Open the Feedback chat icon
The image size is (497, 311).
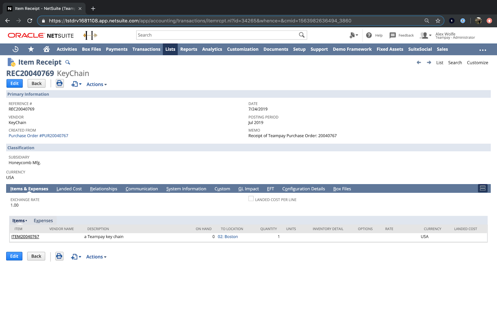tap(393, 35)
